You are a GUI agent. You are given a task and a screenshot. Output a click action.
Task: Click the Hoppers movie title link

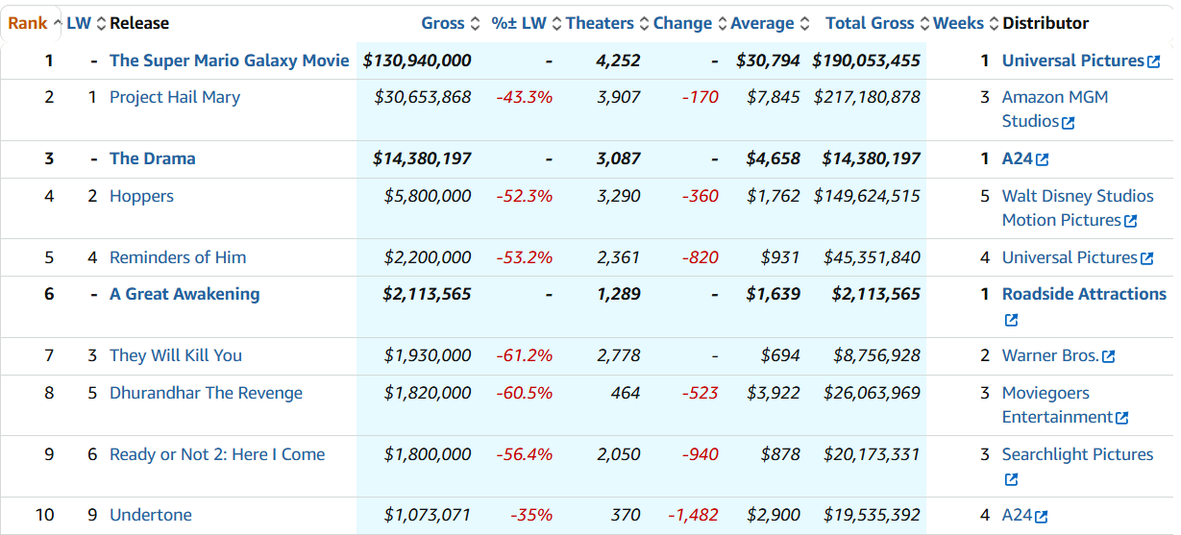click(x=141, y=196)
